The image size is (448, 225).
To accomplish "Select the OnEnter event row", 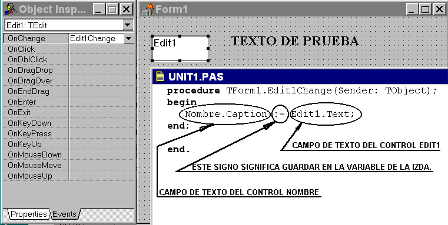I will tap(68, 102).
